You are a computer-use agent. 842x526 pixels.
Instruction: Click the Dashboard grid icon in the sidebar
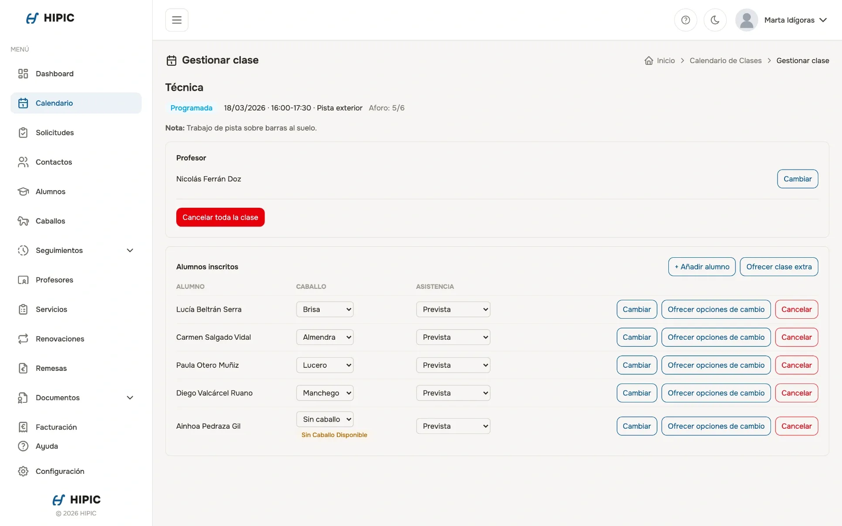click(x=23, y=74)
